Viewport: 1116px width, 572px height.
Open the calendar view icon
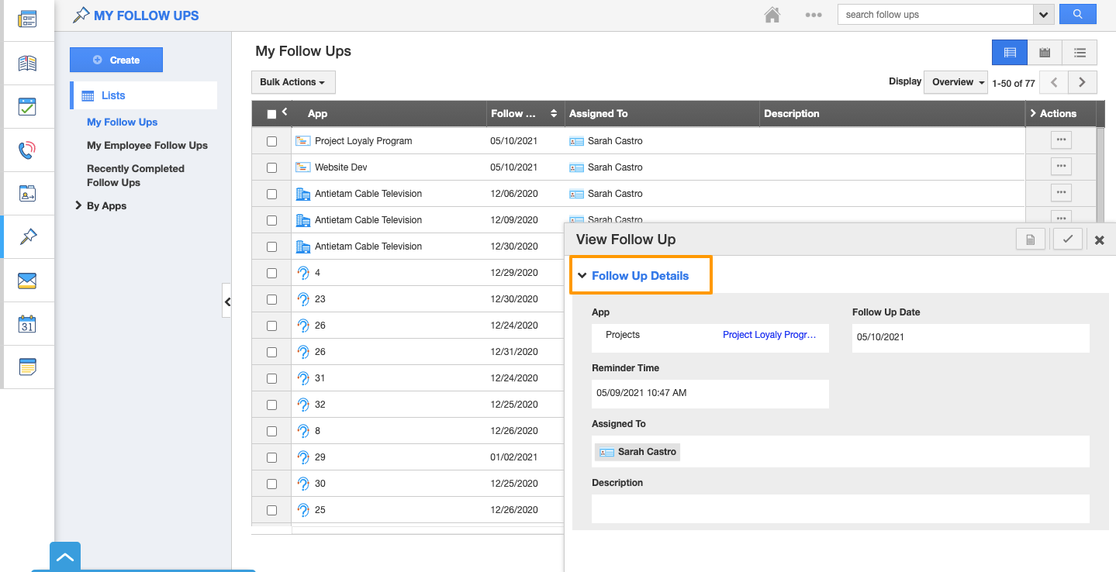click(1045, 53)
